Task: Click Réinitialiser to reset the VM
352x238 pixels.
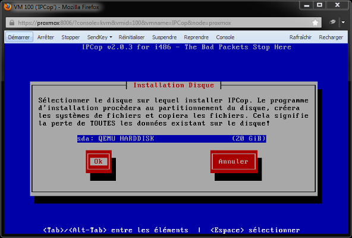Action: click(x=131, y=37)
